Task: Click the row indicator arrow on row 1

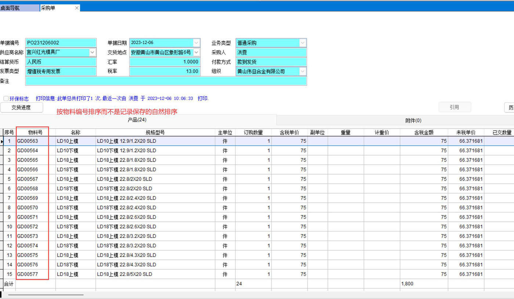Action: pos(2,141)
